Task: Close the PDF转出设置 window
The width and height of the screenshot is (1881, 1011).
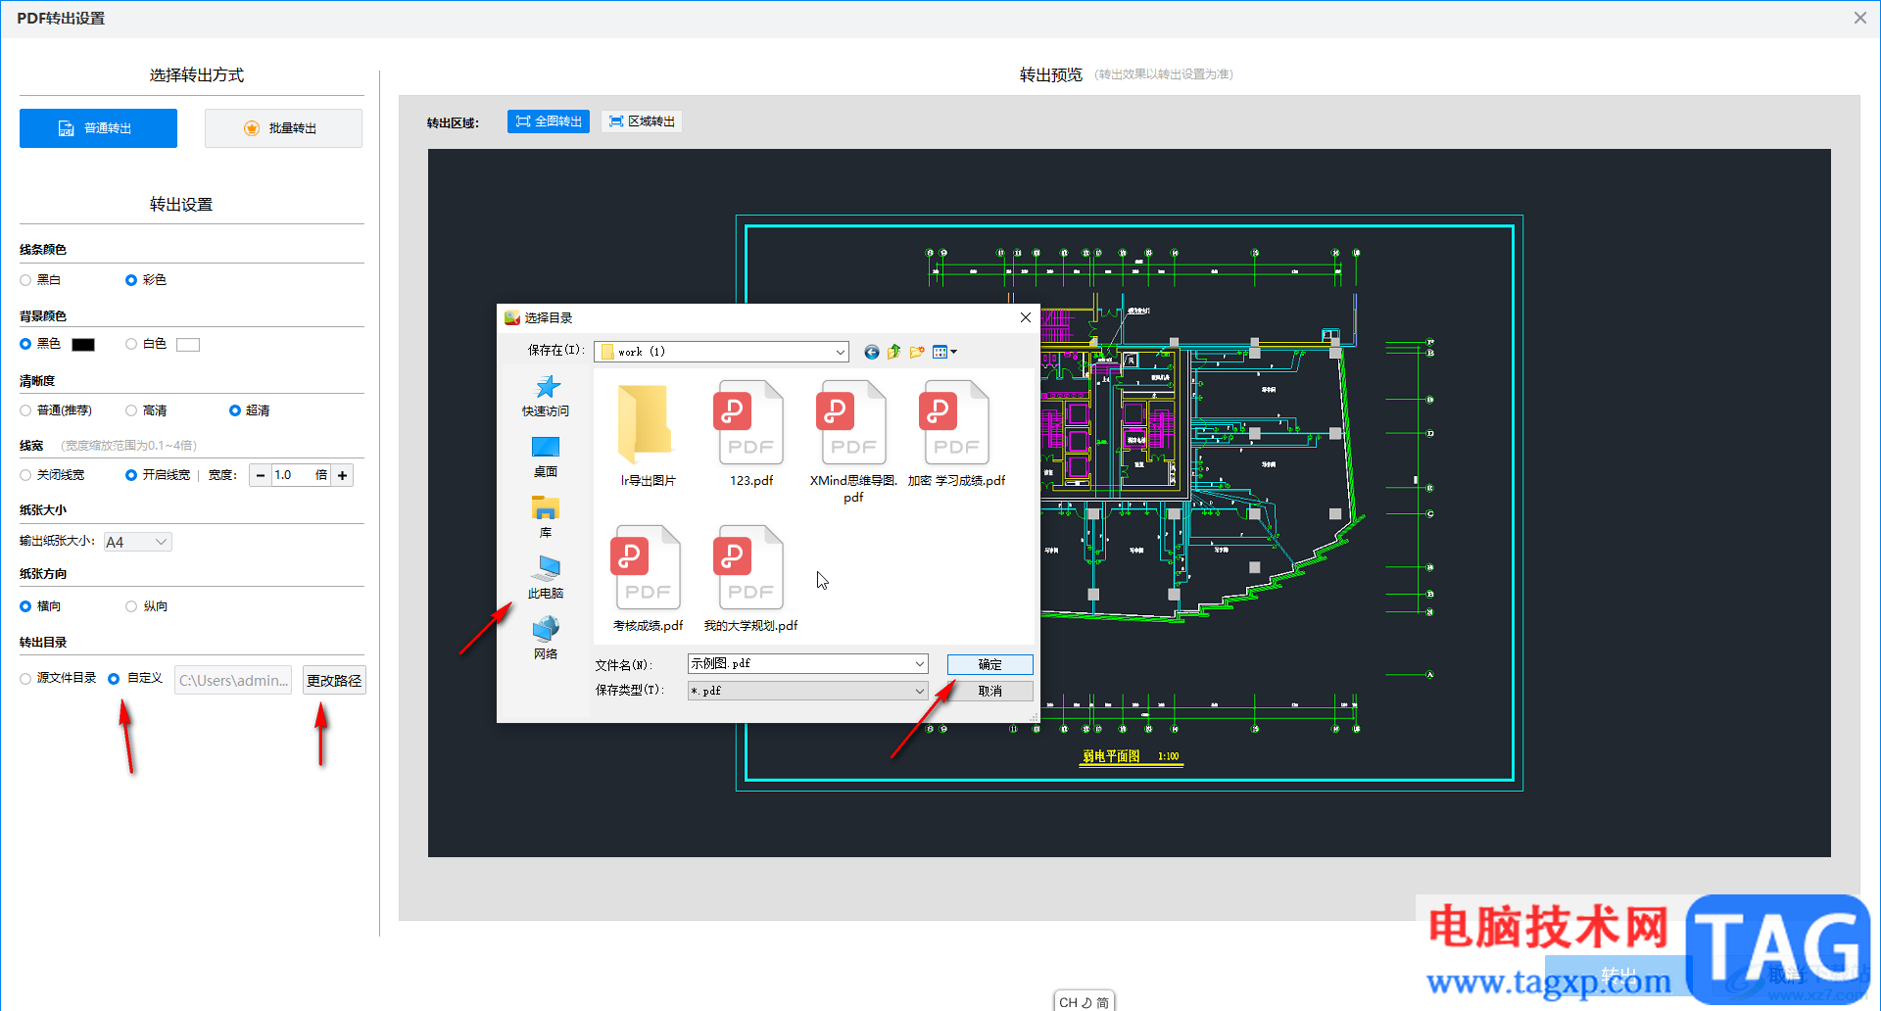Action: coord(1859,18)
